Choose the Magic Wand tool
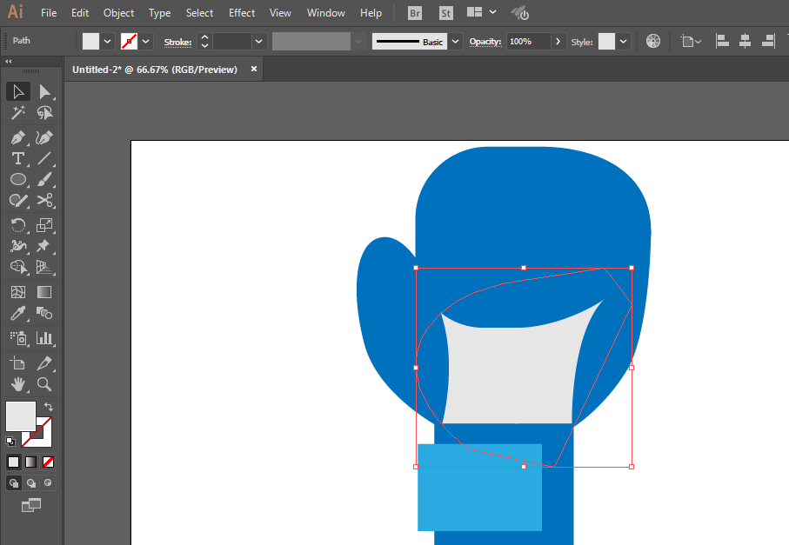 [x=18, y=113]
